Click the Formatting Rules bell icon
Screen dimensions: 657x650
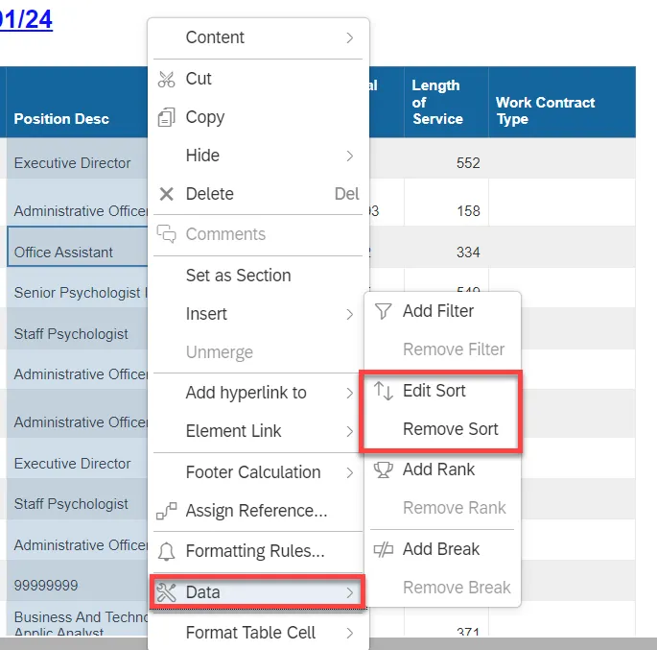point(167,551)
